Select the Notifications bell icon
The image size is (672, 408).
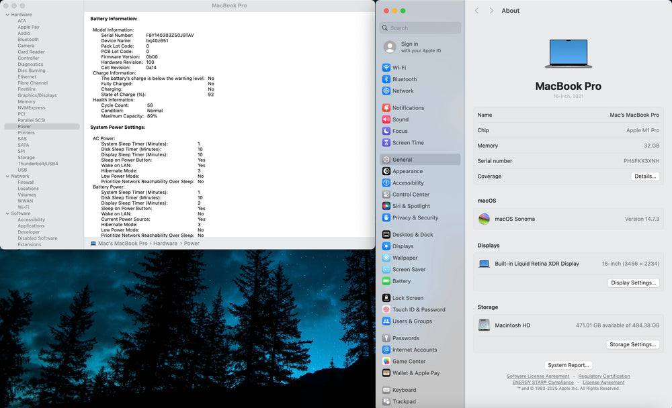click(x=386, y=108)
